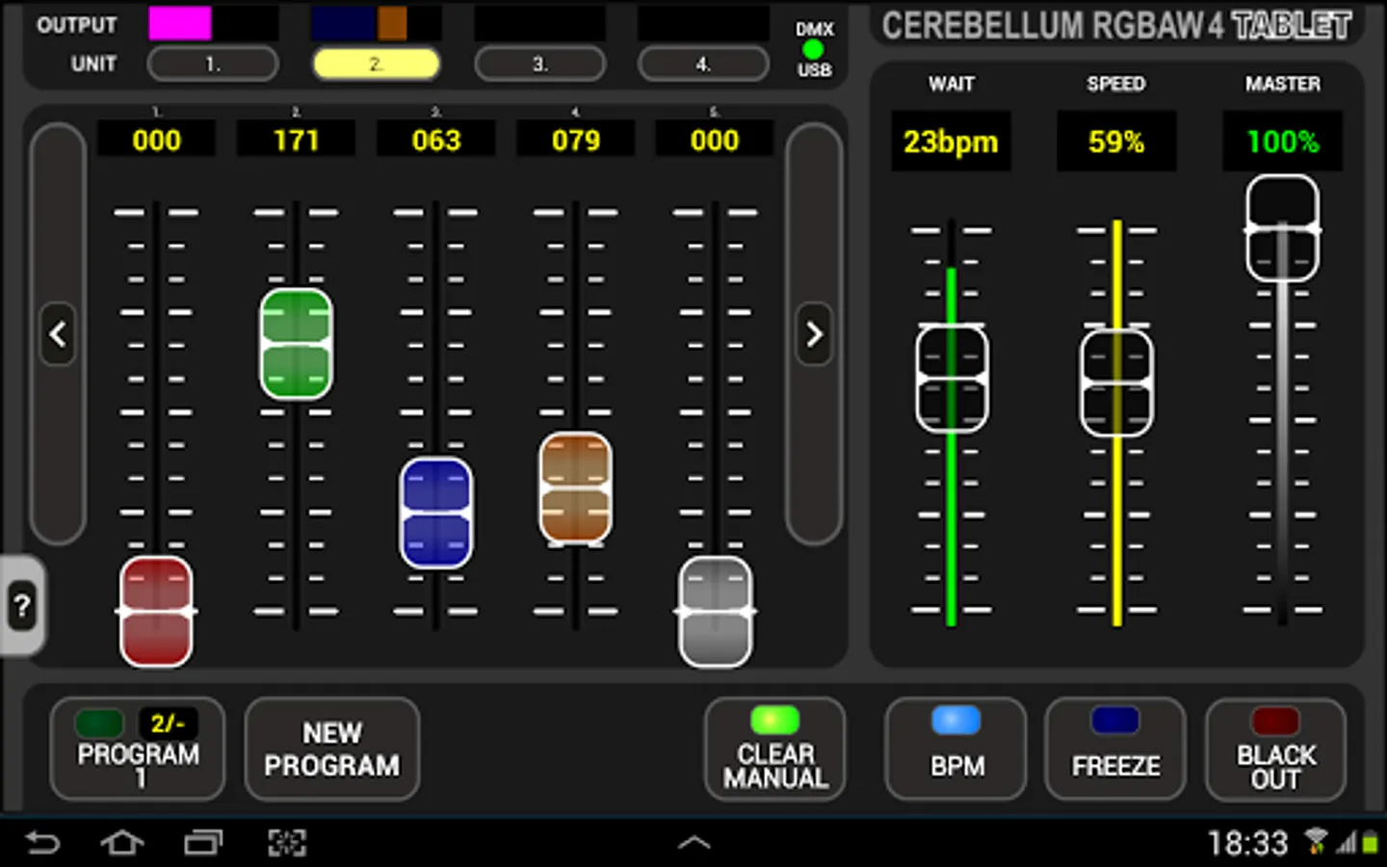Select unit 1 button

pos(213,65)
